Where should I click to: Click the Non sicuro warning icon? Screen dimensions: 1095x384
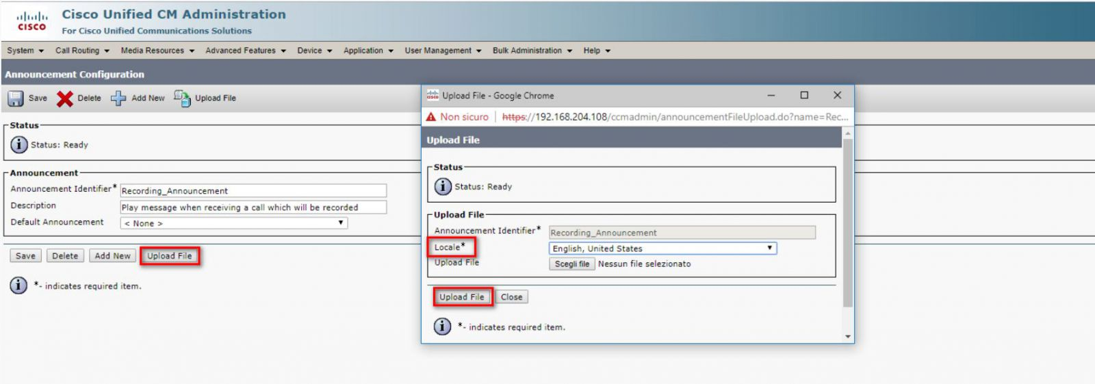[431, 117]
